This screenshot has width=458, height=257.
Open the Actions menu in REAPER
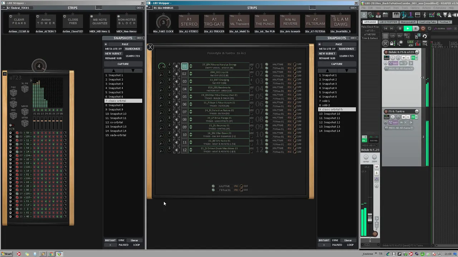coord(427,8)
